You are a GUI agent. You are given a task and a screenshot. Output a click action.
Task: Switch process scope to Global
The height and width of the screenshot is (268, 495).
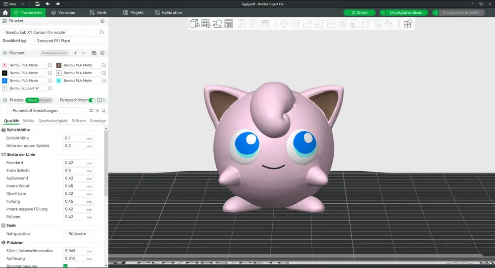tap(32, 100)
